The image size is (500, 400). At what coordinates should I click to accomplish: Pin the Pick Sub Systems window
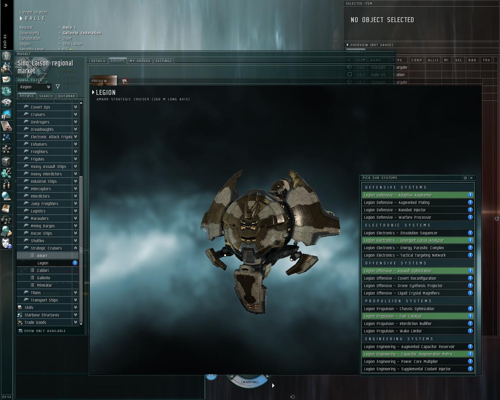click(x=465, y=178)
